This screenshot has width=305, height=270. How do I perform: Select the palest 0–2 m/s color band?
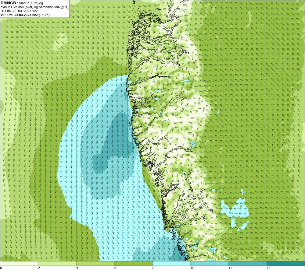point(19,264)
